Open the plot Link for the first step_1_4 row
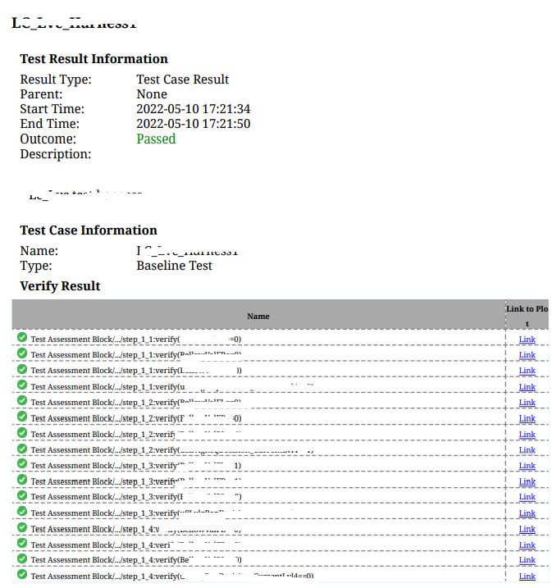The image size is (552, 588). 527,529
